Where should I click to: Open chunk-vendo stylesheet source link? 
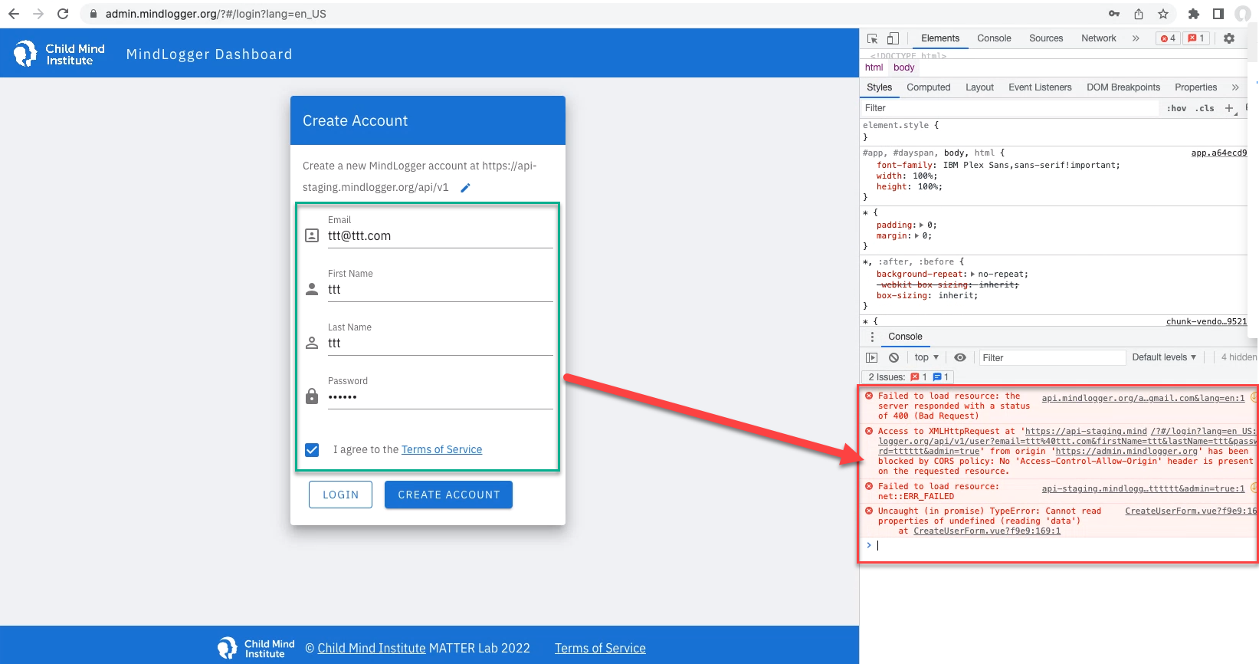coord(1206,322)
